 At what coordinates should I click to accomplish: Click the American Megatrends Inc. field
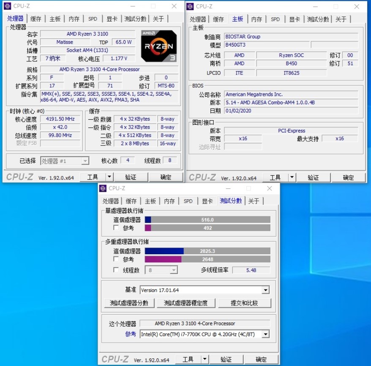(x=291, y=94)
